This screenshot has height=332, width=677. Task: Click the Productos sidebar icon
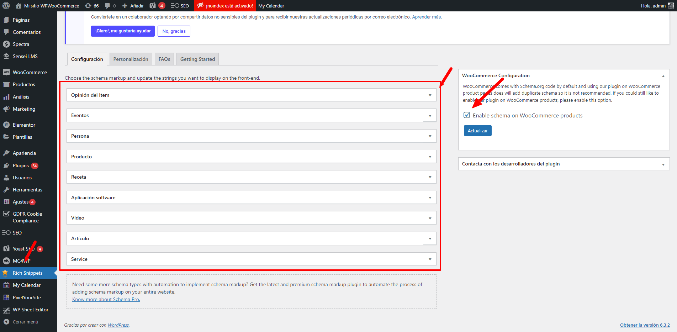(x=6, y=84)
